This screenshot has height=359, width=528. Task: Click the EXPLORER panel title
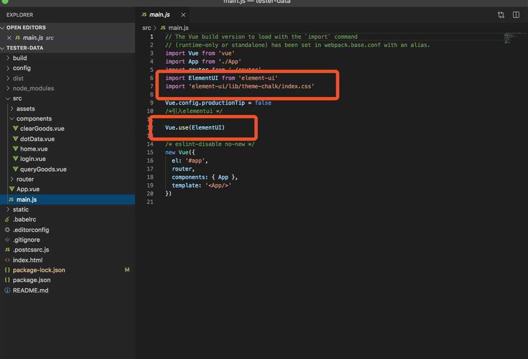pyautogui.click(x=19, y=15)
